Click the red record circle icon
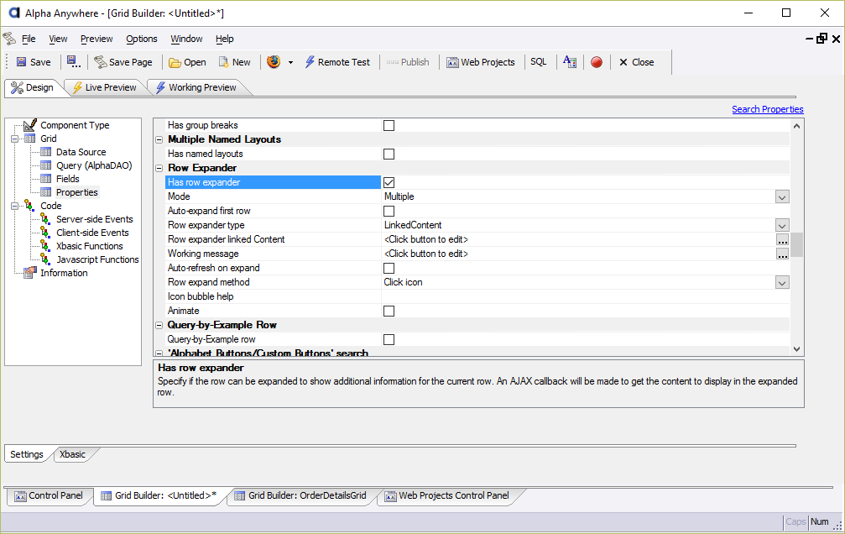The width and height of the screenshot is (845, 534). click(597, 62)
